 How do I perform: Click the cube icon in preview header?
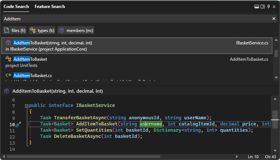click(7, 91)
